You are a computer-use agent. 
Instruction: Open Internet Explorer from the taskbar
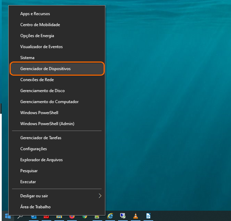(110, 216)
